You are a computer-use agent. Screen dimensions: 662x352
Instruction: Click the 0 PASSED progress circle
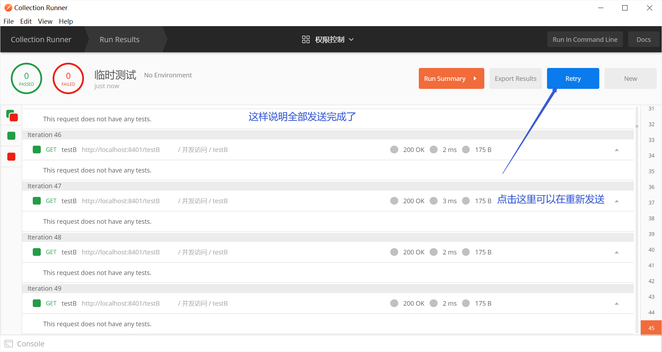26,78
